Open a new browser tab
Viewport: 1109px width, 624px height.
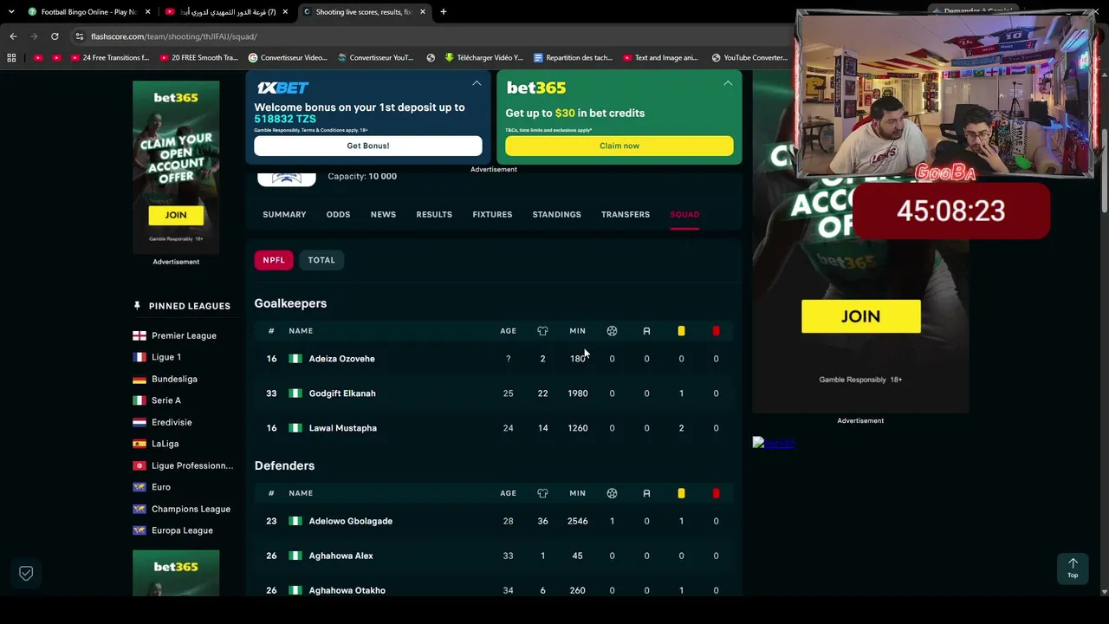pos(443,12)
